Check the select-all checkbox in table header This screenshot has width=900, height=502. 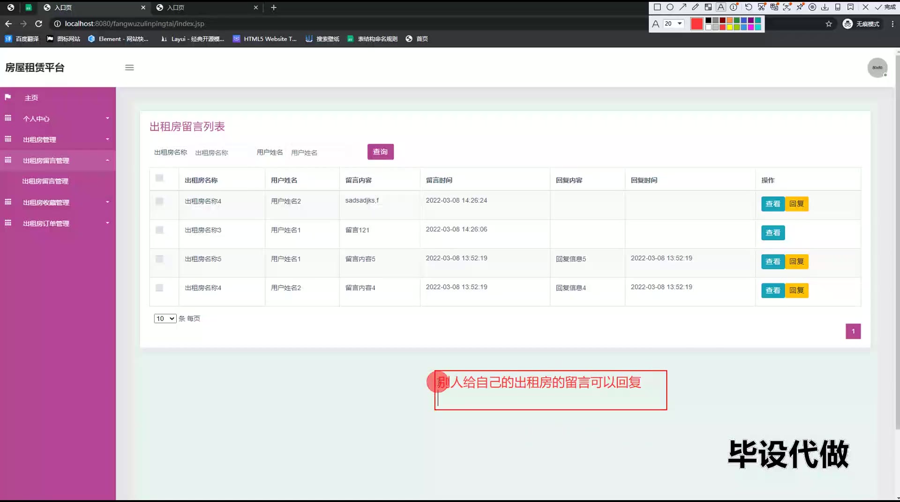pyautogui.click(x=159, y=178)
